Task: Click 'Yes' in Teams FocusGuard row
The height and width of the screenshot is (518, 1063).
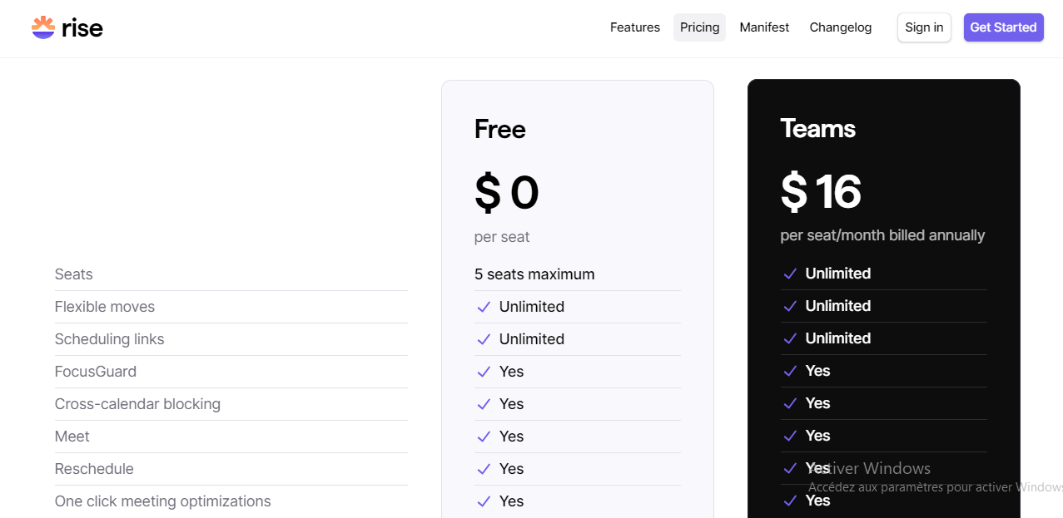Action: pyautogui.click(x=818, y=371)
